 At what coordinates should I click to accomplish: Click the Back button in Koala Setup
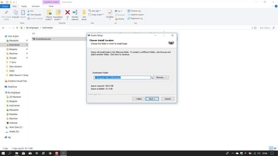[139, 99]
